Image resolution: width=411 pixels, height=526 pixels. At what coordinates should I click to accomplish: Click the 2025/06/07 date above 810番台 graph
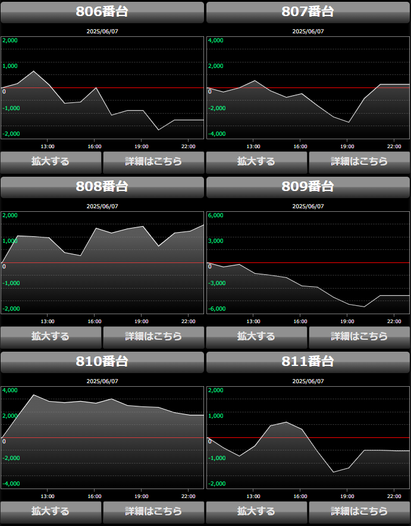click(102, 381)
